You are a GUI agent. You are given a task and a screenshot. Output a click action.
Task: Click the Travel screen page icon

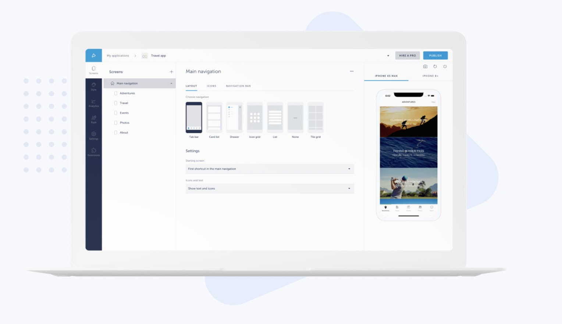tap(115, 103)
